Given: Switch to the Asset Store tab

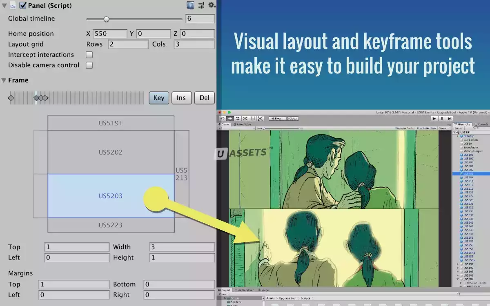Looking at the screenshot, I should pyautogui.click(x=243, y=124).
